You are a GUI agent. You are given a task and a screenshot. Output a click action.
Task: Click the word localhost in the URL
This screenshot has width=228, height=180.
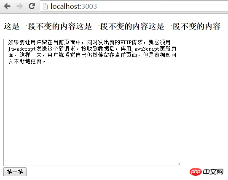tap(65, 6)
